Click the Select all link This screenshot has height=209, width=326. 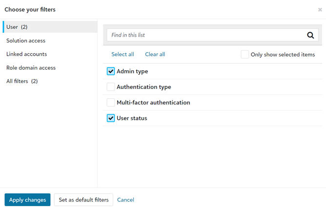click(122, 54)
